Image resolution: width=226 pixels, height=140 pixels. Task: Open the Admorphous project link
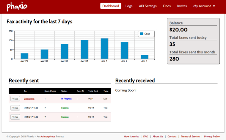[48, 136]
